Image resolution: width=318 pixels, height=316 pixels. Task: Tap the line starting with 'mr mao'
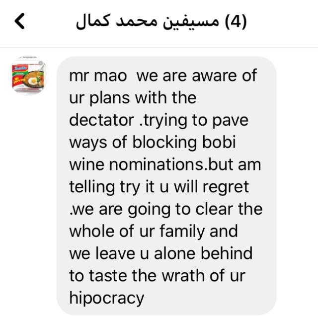(163, 76)
